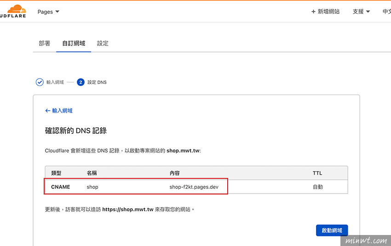The image size is (391, 246).
Task: Click the TTL column header
Action: point(317,173)
